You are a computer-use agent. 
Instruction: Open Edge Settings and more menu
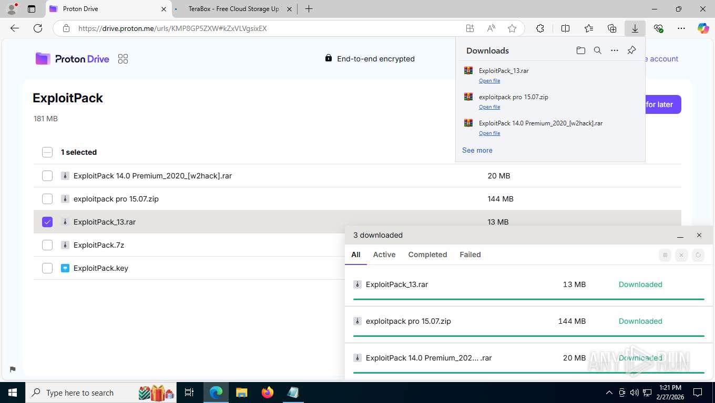(x=681, y=28)
